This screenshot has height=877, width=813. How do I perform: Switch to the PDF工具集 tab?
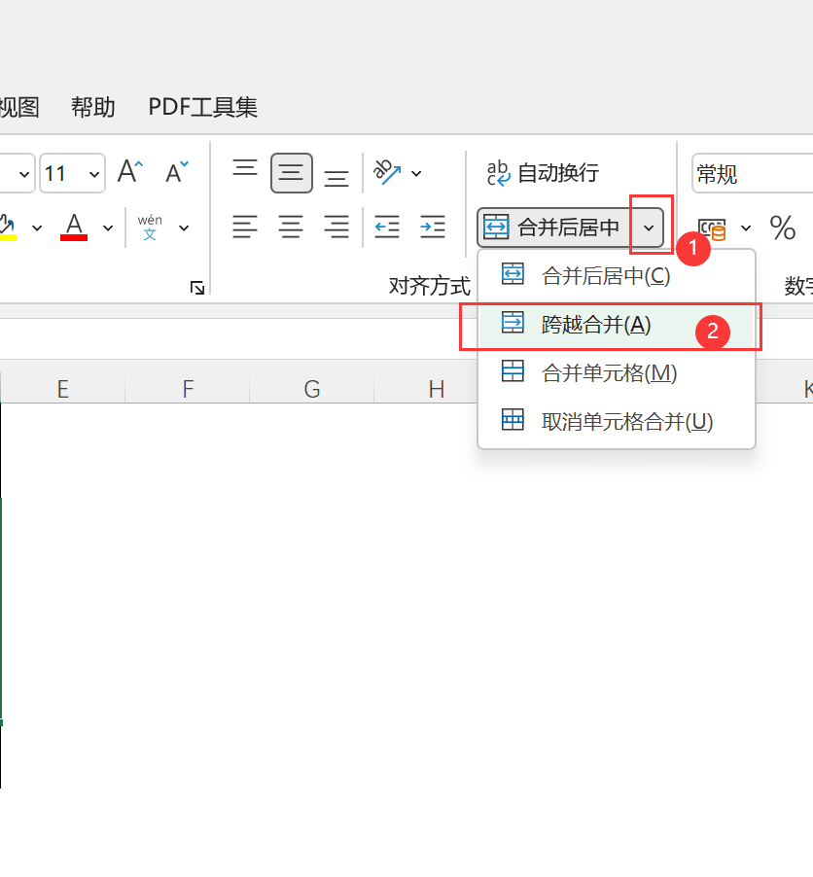[x=201, y=107]
